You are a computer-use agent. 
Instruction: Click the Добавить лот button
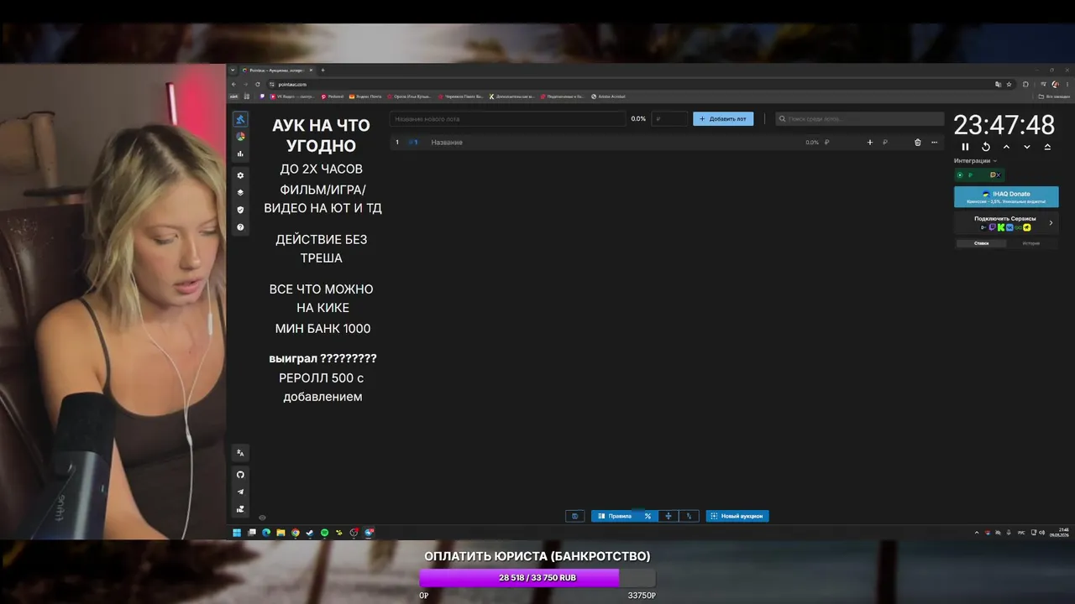click(723, 119)
